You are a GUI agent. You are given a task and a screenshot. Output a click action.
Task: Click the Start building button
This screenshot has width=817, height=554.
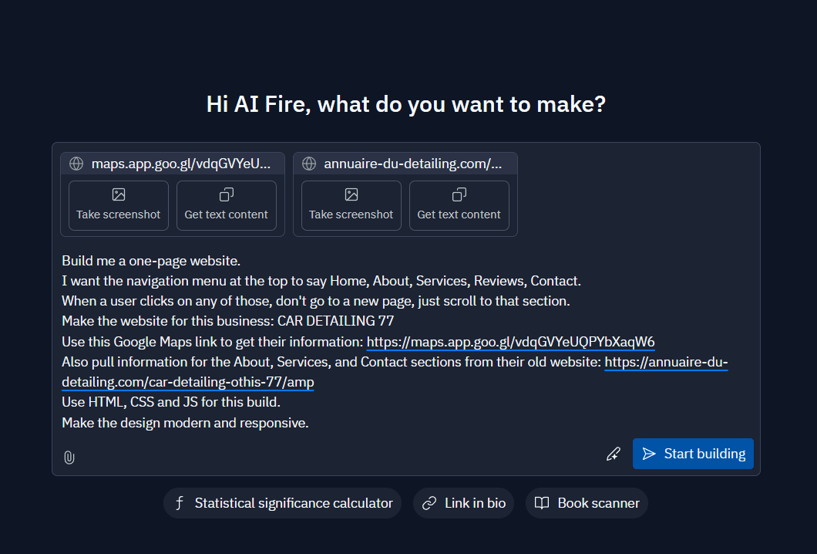pyautogui.click(x=693, y=454)
